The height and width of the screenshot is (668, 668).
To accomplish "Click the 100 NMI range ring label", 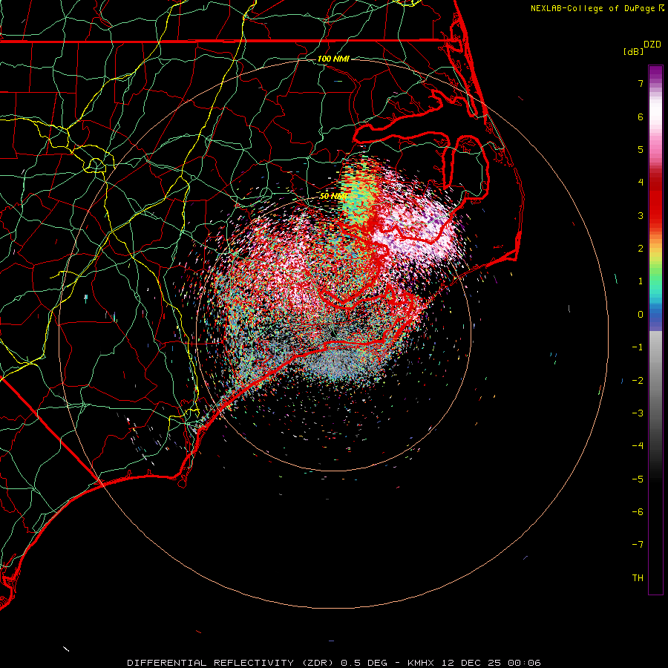I will pyautogui.click(x=333, y=59).
